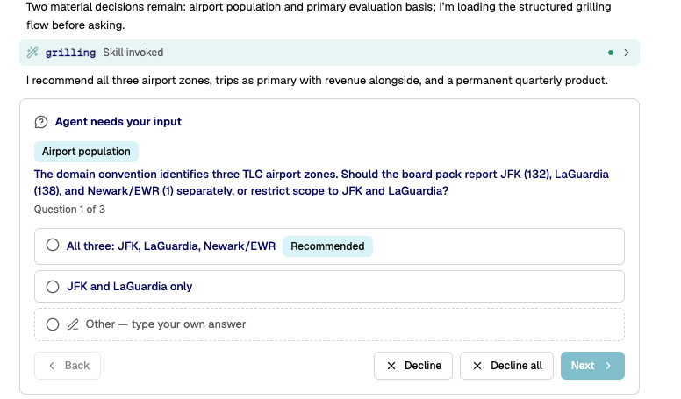The height and width of the screenshot is (399, 681).
Task: Expand the grilling skill invoked row chevron
Action: click(x=627, y=53)
